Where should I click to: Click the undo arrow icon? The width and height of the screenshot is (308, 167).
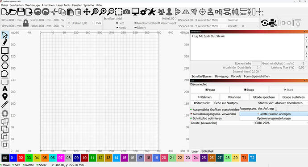click(x=37, y=12)
